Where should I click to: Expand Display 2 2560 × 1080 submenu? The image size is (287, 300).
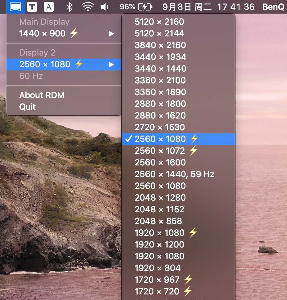click(64, 65)
